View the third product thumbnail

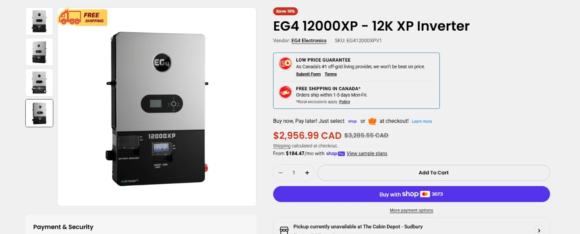[x=39, y=83]
